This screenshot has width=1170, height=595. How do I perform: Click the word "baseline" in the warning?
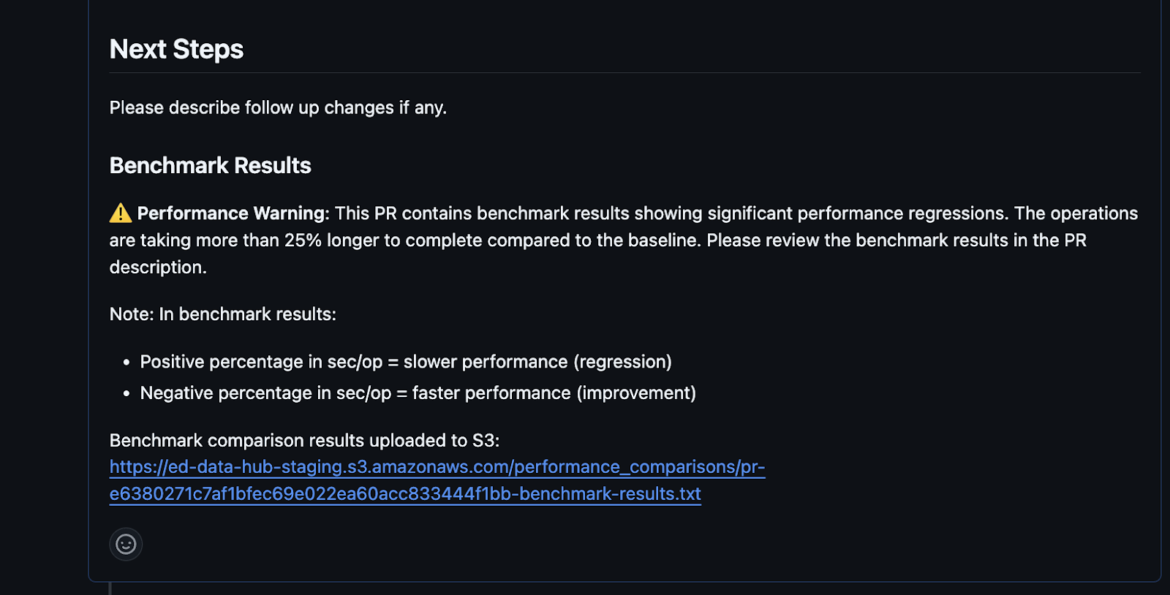[x=663, y=240]
